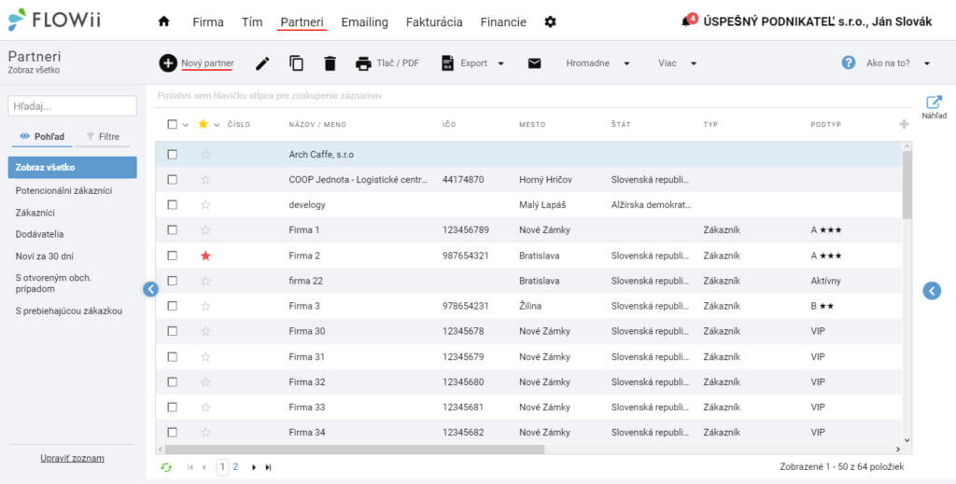Star the Firma 1 row
The image size is (956, 484).
pyautogui.click(x=205, y=230)
